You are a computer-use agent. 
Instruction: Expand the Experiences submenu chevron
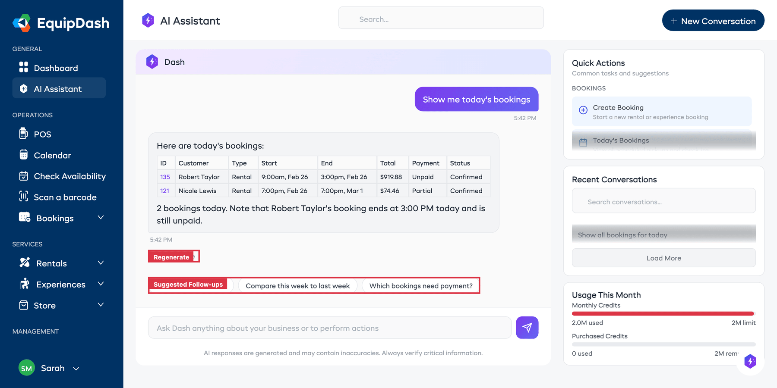[101, 284]
